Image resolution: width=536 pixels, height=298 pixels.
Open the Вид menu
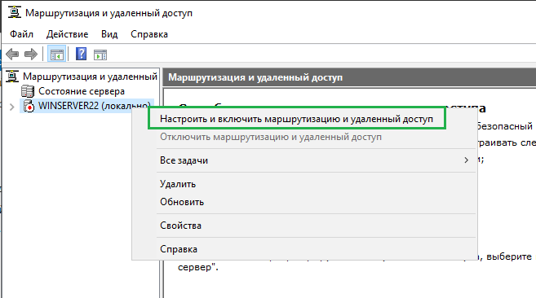(109, 34)
